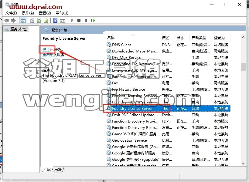Select the Drv_Mgr_Service row
This screenshot has height=182, width=249.
pos(168,57)
